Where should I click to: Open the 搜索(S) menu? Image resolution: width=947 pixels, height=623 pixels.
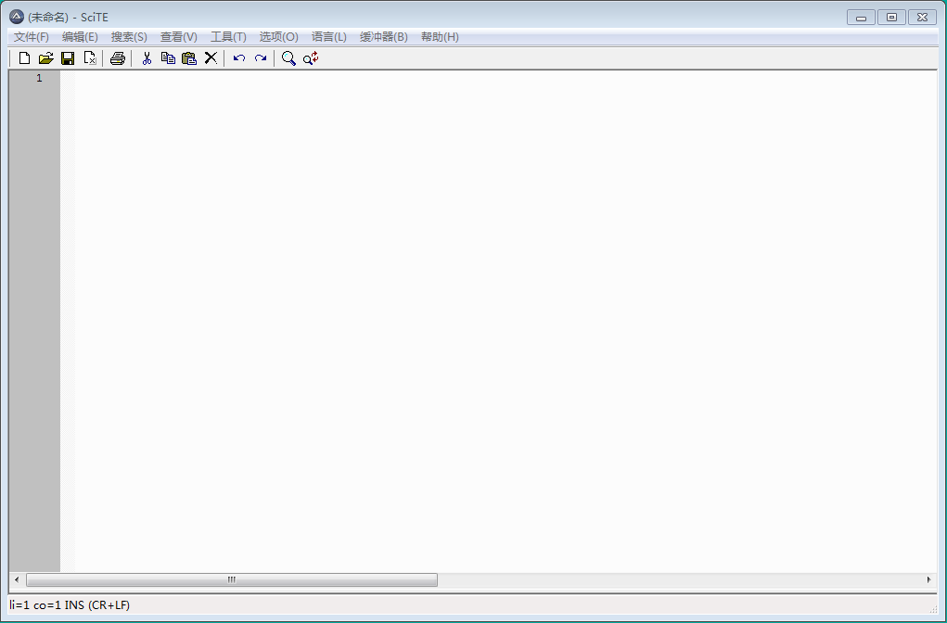coord(129,37)
